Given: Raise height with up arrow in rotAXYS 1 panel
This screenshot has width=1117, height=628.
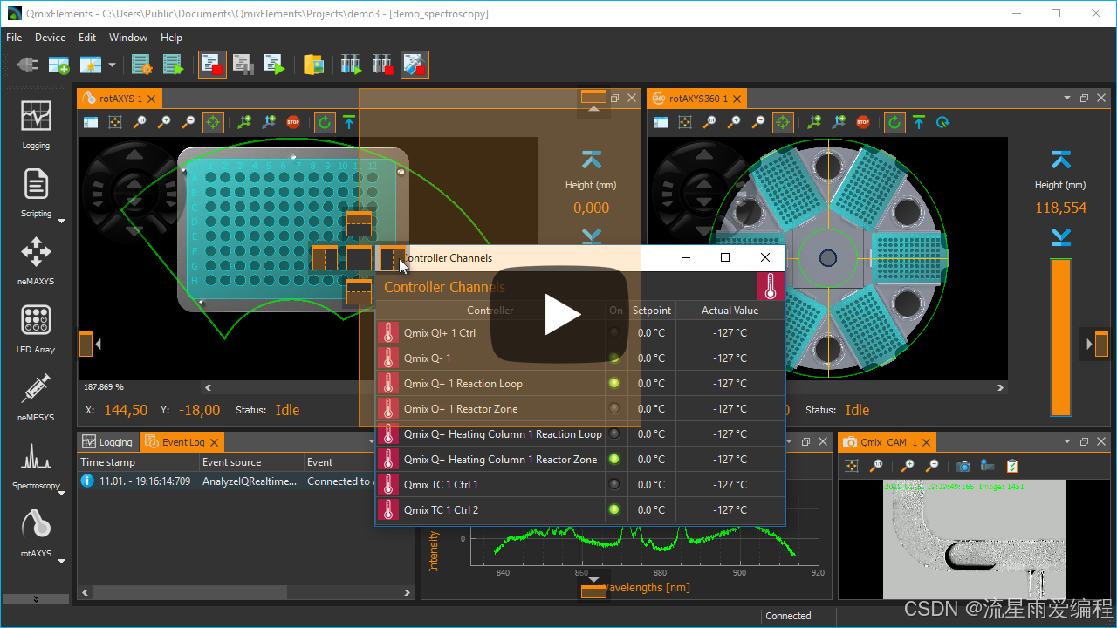Looking at the screenshot, I should pos(591,159).
